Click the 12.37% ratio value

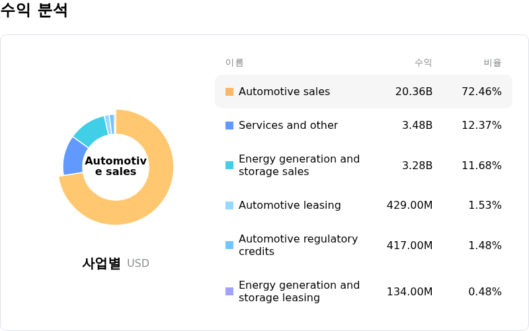coord(481,125)
